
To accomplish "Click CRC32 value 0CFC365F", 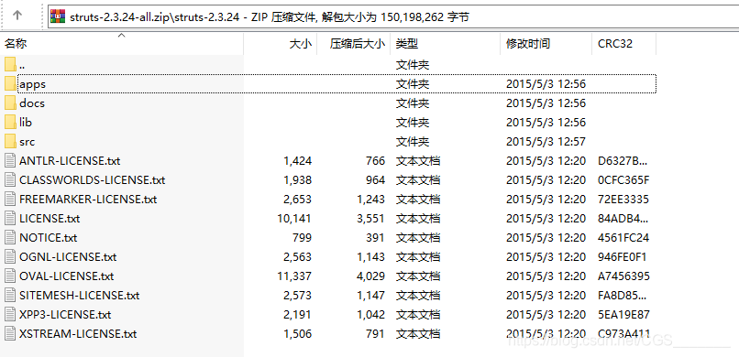I will point(623,180).
